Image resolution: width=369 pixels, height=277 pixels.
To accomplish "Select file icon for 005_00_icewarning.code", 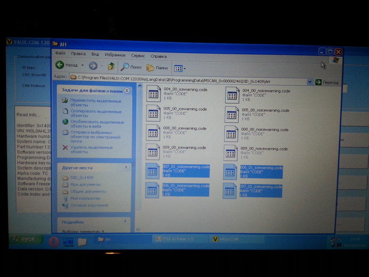I will point(153,113).
